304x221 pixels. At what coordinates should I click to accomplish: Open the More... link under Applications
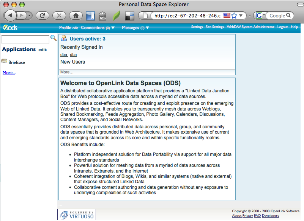(x=9, y=73)
